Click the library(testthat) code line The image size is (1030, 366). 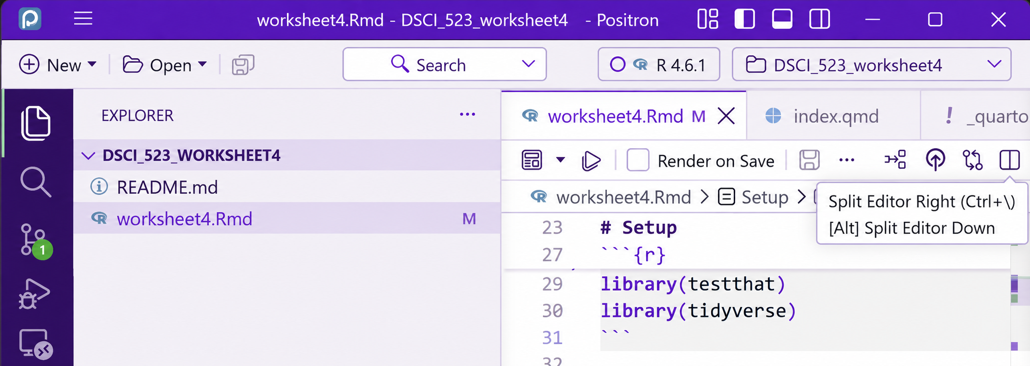pyautogui.click(x=693, y=284)
